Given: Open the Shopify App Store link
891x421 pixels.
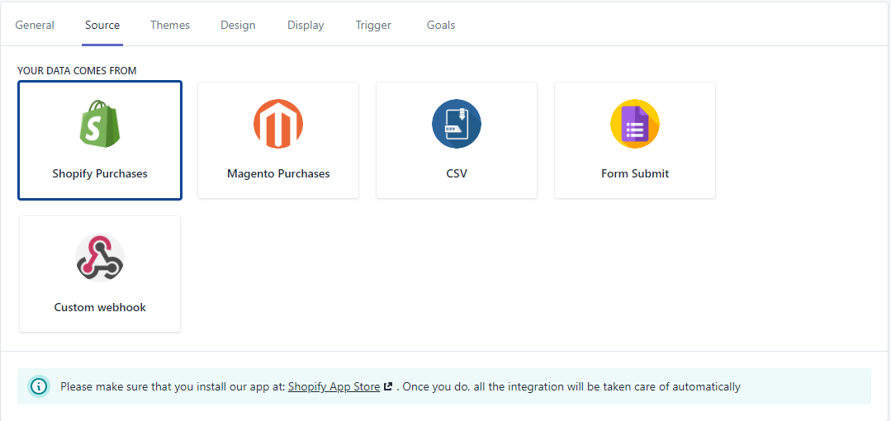Looking at the screenshot, I should point(334,387).
